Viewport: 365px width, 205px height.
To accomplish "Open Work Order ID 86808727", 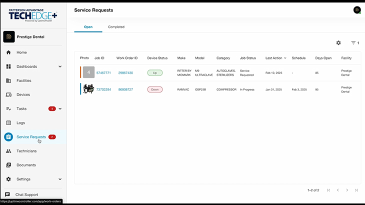I will click(125, 89).
